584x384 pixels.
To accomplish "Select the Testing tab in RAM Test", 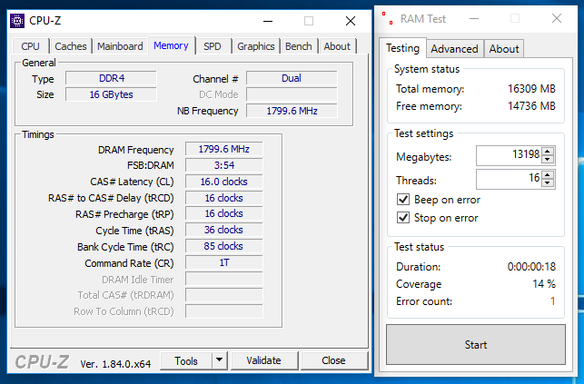I will pyautogui.click(x=402, y=48).
